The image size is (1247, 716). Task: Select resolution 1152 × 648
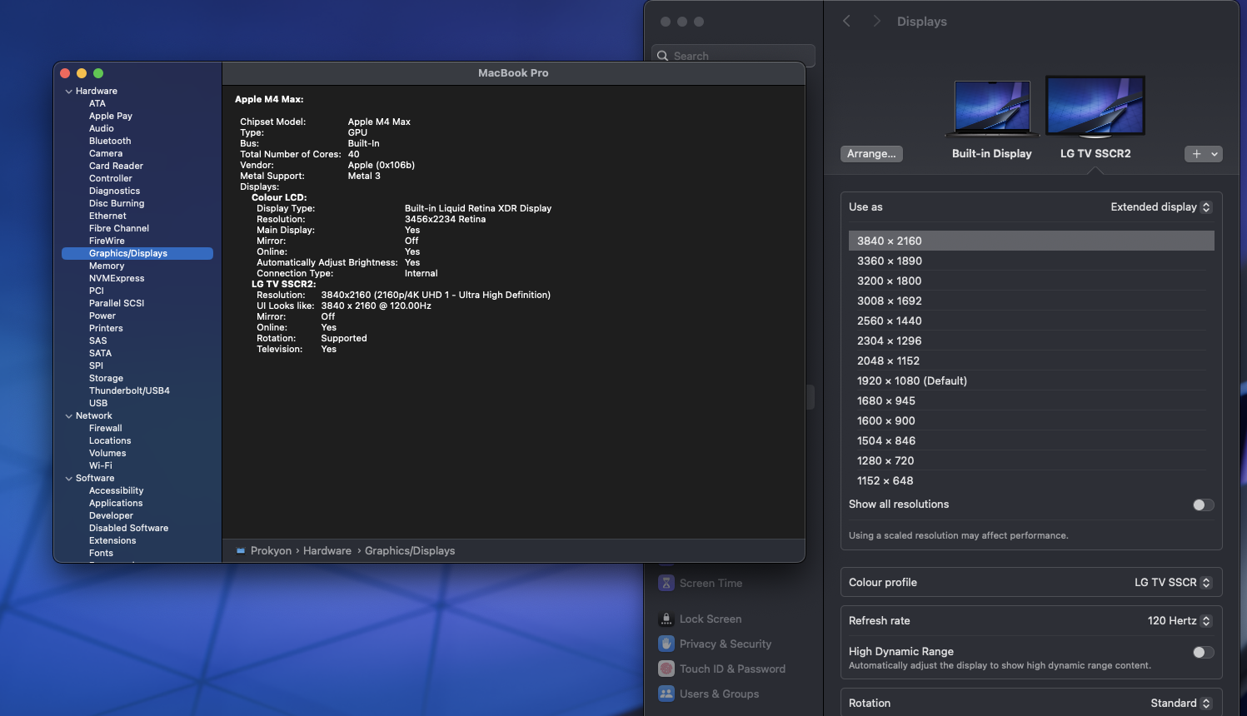(1031, 480)
